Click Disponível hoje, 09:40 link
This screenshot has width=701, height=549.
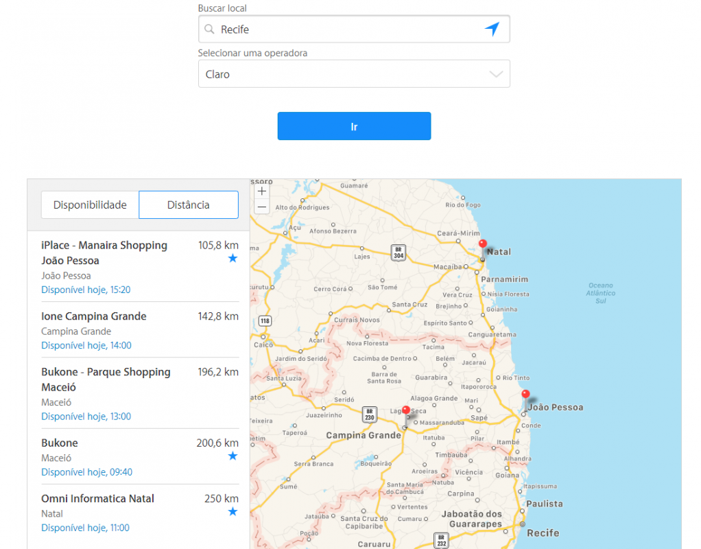86,471
